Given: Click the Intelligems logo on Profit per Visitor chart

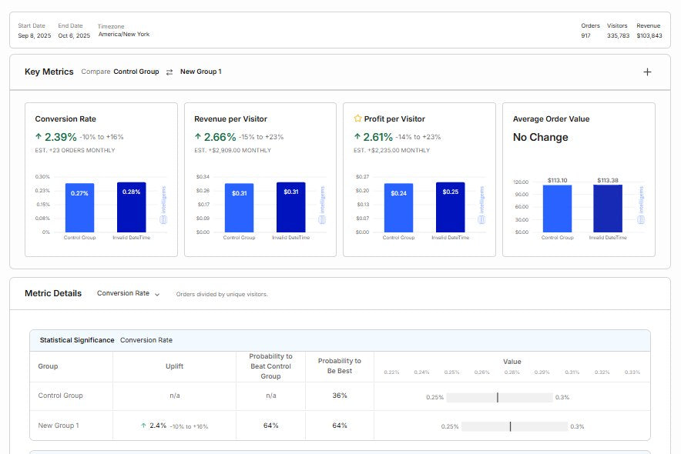Looking at the screenshot, I should coord(481,205).
